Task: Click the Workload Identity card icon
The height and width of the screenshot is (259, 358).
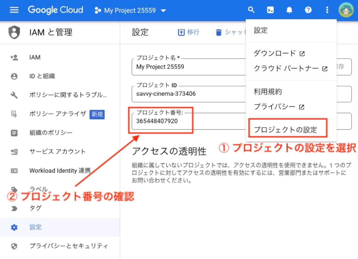Action: pyautogui.click(x=14, y=171)
